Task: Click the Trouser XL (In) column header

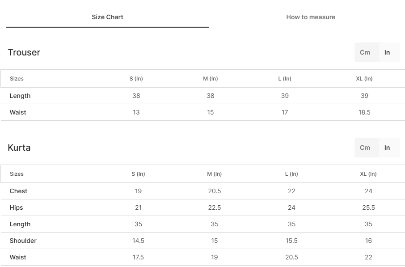Action: pos(364,79)
